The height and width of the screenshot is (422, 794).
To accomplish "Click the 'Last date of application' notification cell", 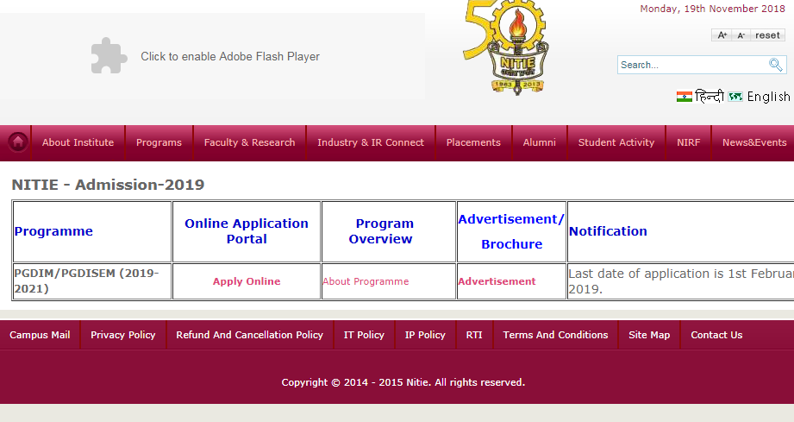I will tap(681, 281).
